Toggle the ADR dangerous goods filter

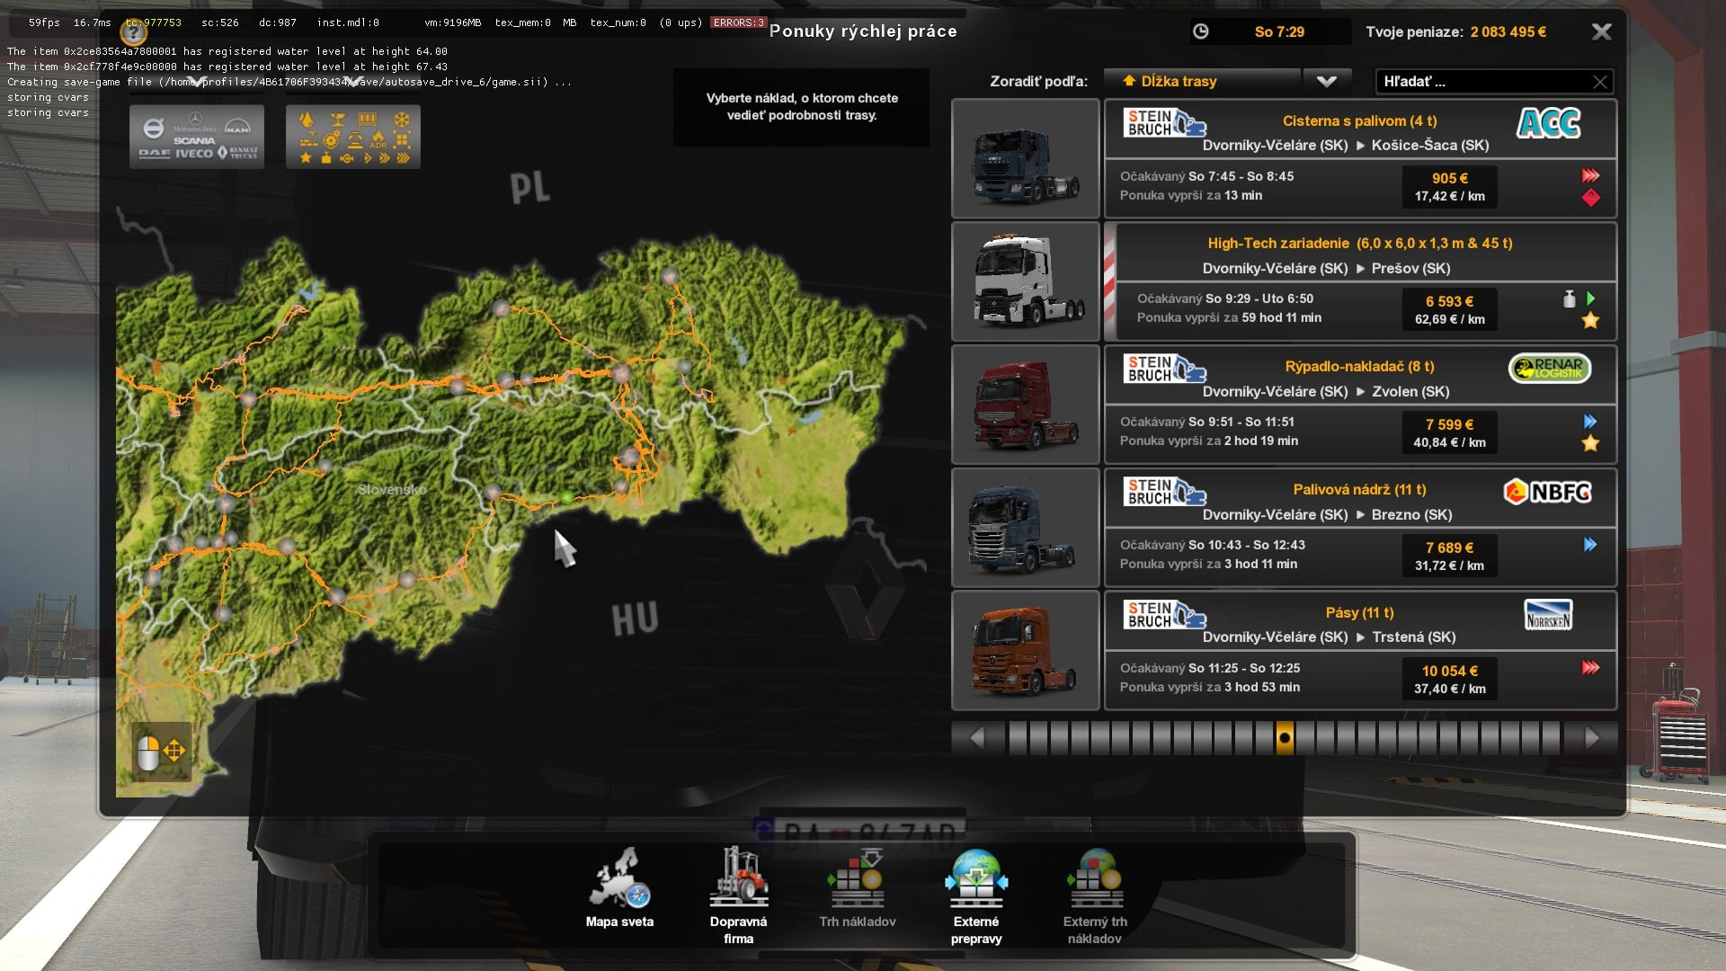point(378,139)
